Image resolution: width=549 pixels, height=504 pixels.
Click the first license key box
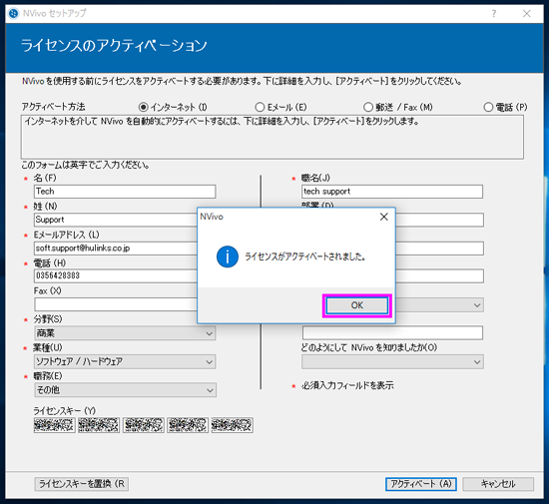[55, 425]
